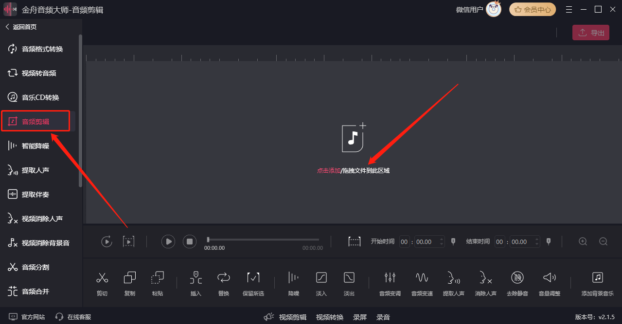Open the Speed Change (音频变速) tool
The width and height of the screenshot is (622, 324).
pos(422,283)
